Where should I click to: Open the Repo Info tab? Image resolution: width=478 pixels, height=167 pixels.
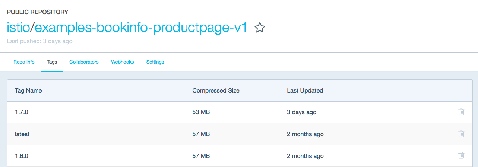point(24,62)
